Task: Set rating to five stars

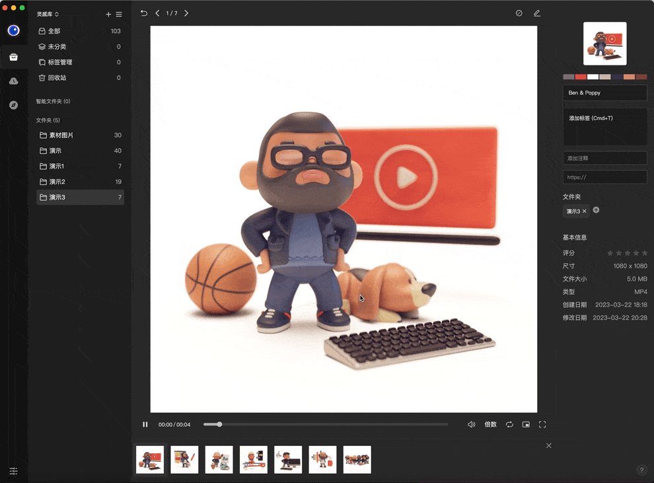Action: click(645, 253)
